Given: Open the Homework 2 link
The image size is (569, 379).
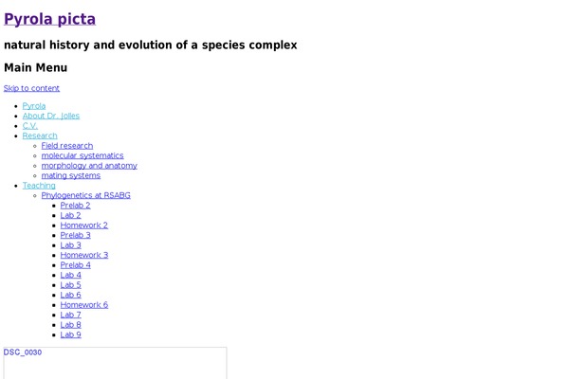Looking at the screenshot, I should click(x=84, y=226).
